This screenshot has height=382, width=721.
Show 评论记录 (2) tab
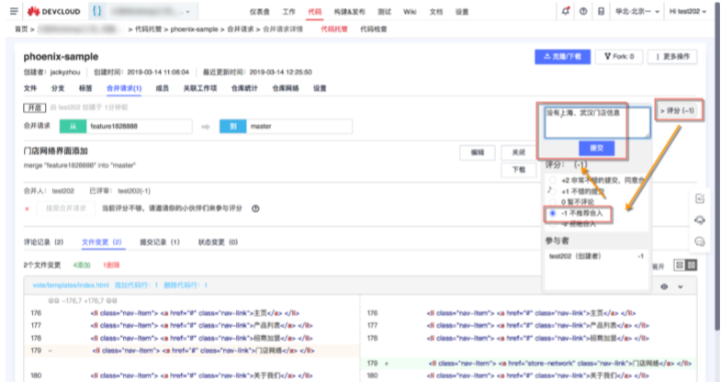click(x=44, y=242)
